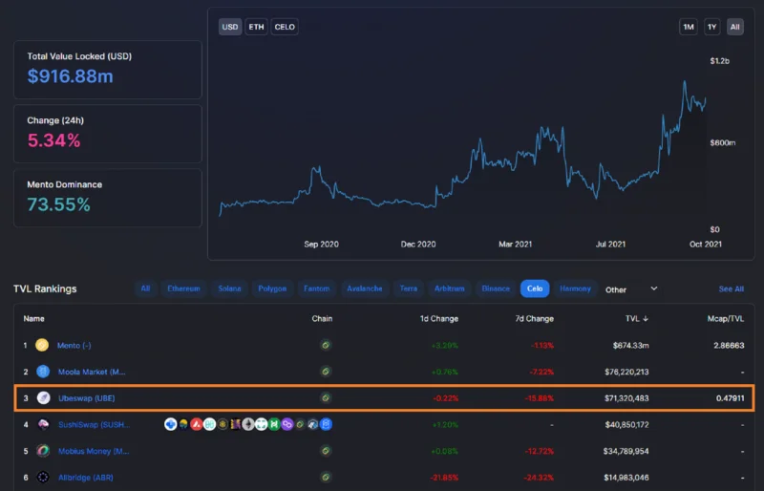This screenshot has width=764, height=491.
Task: Filter rankings by Ethereum
Action: (x=183, y=288)
